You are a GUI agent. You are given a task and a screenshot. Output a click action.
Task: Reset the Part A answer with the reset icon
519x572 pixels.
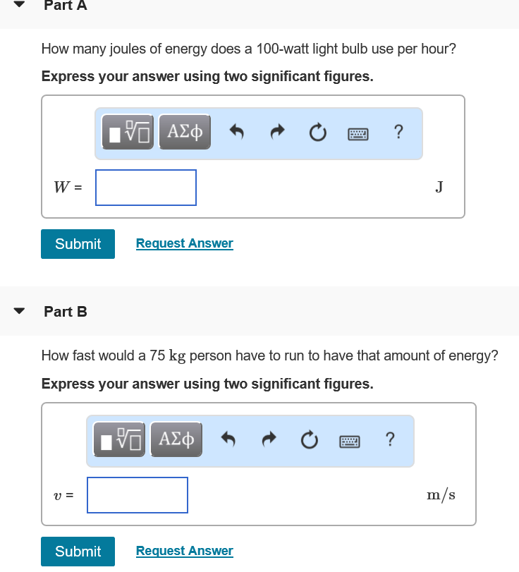(317, 131)
